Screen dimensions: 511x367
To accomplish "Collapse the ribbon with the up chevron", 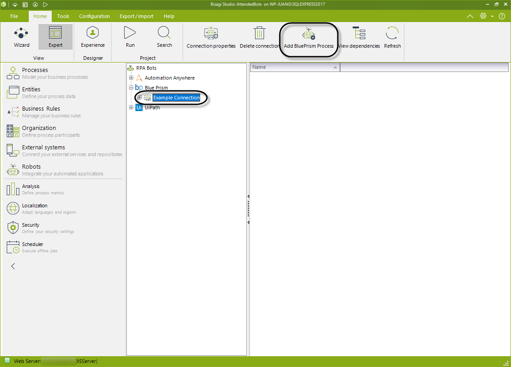I will [470, 16].
